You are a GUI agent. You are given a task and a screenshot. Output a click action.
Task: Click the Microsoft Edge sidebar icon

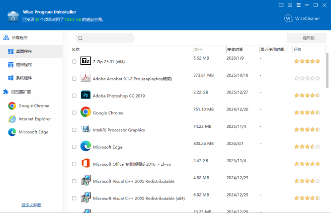pyautogui.click(x=12, y=132)
